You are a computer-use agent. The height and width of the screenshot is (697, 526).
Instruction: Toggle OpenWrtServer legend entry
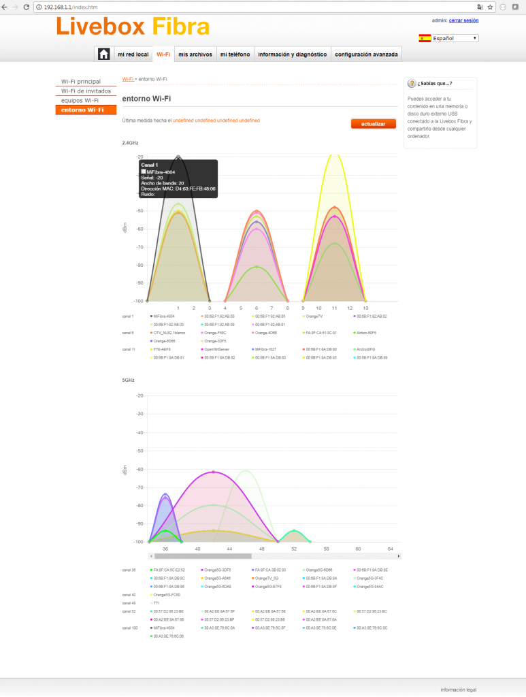[x=215, y=349]
